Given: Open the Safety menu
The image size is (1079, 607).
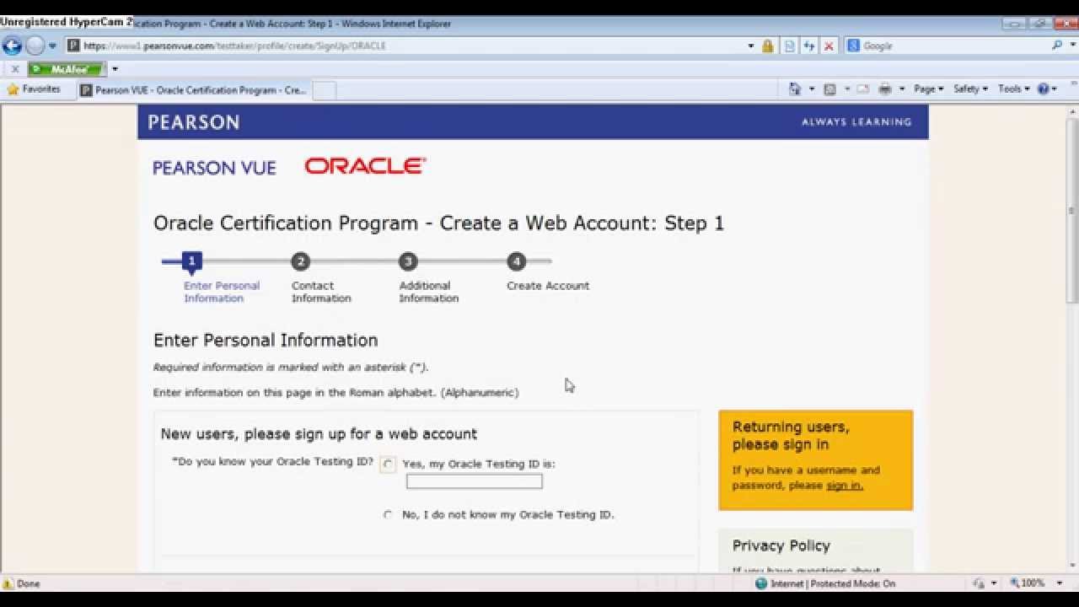Looking at the screenshot, I should pyautogui.click(x=970, y=89).
